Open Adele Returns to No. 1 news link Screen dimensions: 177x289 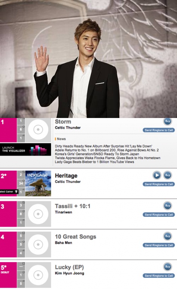107,150
